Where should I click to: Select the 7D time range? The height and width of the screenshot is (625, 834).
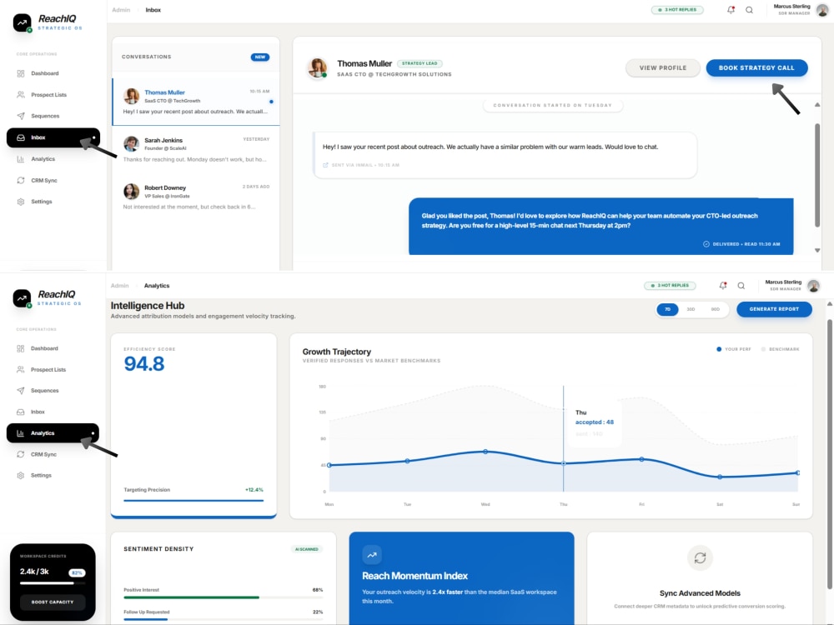[667, 309]
